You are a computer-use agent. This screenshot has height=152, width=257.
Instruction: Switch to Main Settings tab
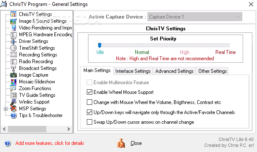coord(97,70)
